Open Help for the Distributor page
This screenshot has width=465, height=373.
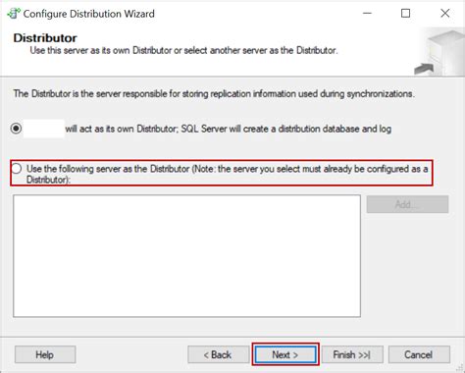pyautogui.click(x=45, y=354)
